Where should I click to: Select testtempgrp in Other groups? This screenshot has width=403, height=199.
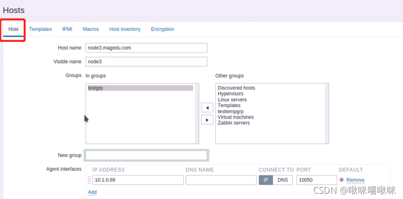[x=231, y=111]
